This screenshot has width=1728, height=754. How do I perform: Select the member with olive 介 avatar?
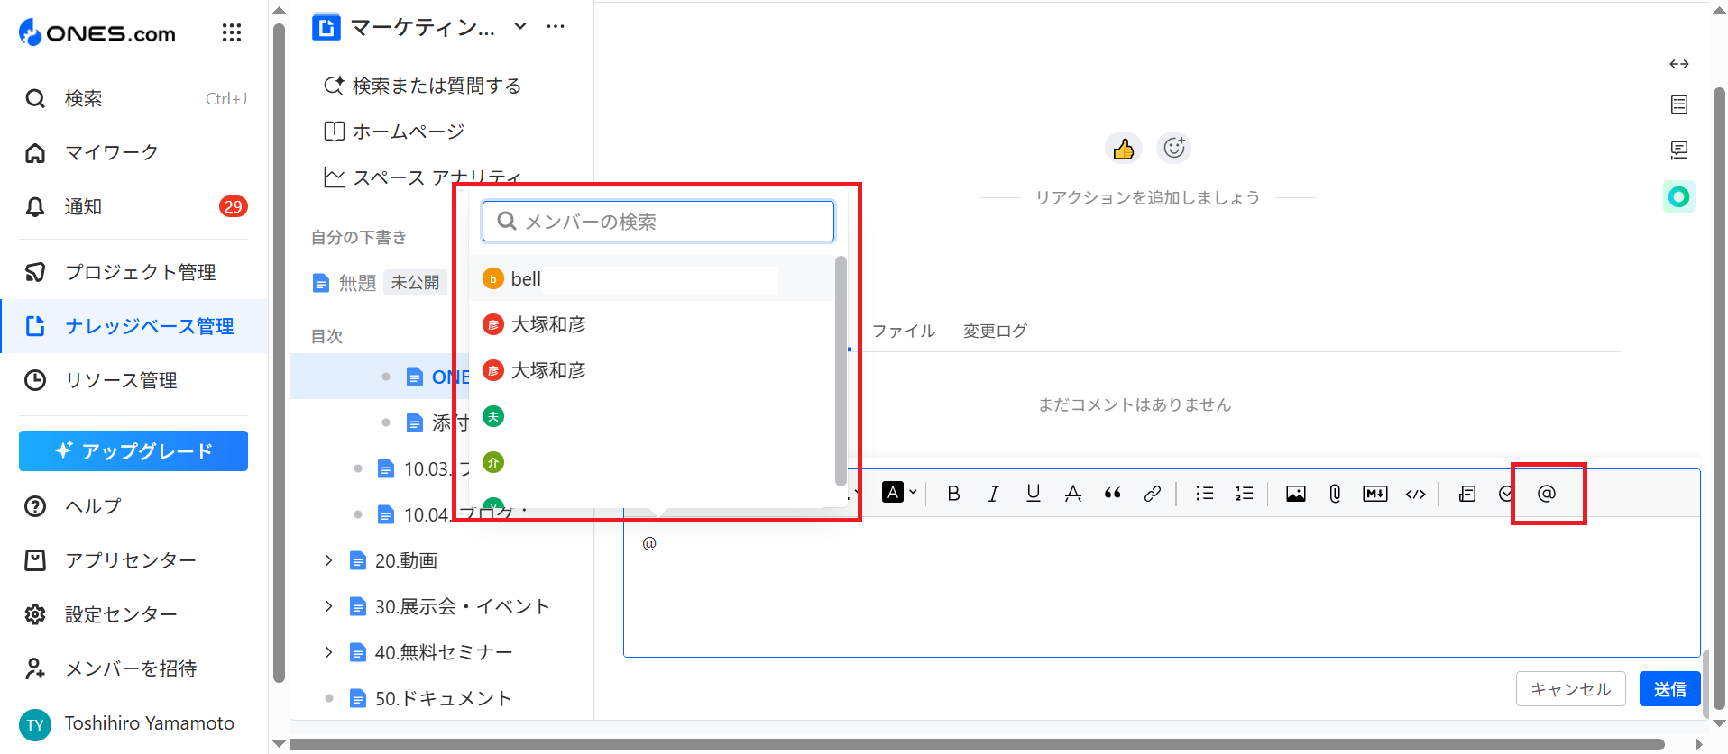tap(651, 462)
